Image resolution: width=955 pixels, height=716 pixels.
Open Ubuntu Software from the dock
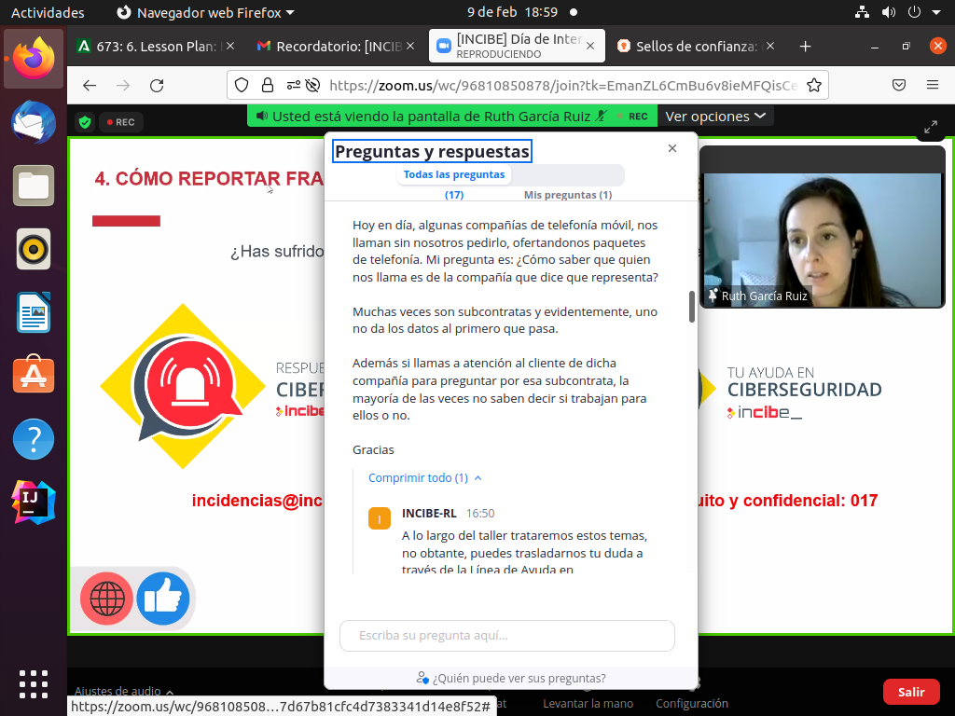click(x=34, y=375)
